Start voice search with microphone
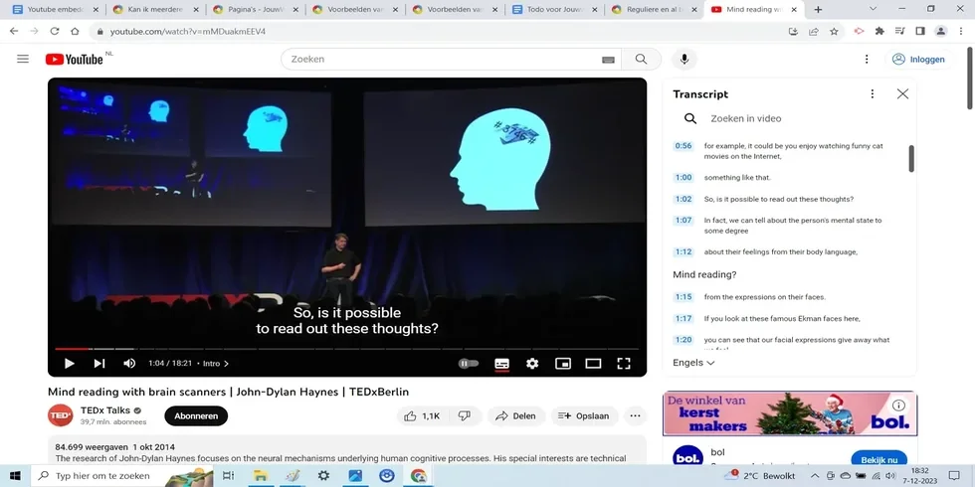 684,59
